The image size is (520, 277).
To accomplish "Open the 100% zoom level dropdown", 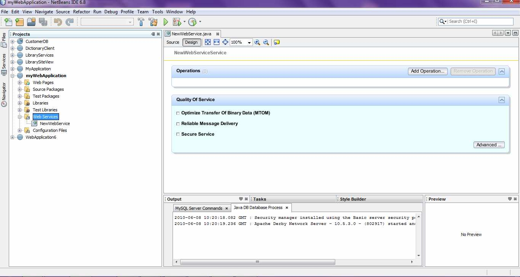I will [250, 43].
